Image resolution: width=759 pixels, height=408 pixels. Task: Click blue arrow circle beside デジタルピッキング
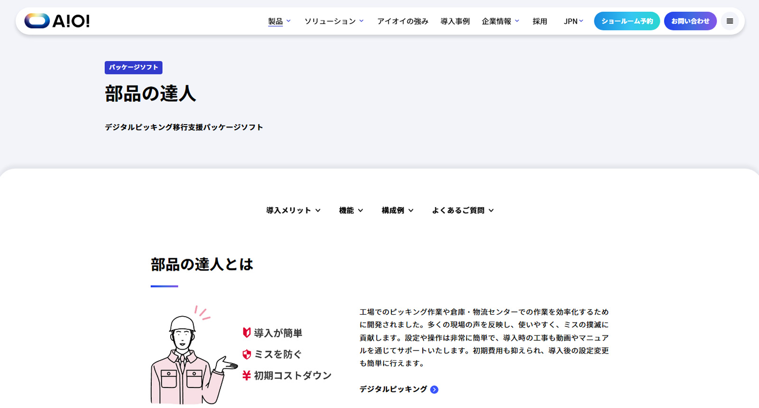(434, 390)
